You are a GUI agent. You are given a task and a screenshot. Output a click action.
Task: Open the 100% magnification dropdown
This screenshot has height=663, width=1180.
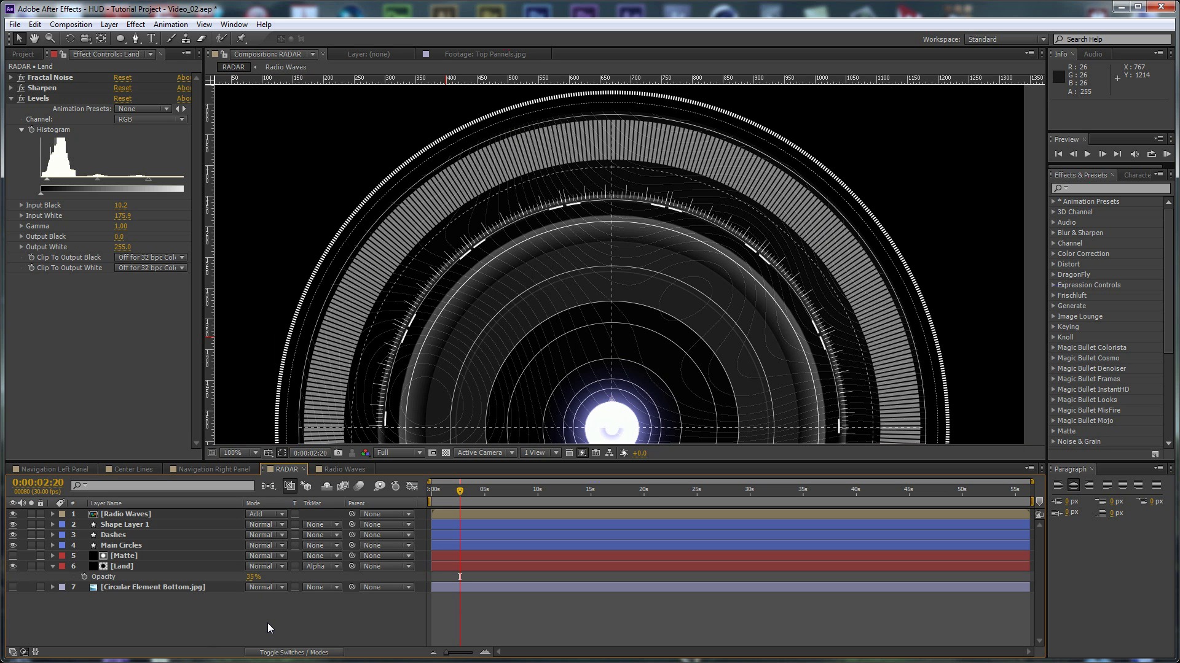pyautogui.click(x=240, y=453)
